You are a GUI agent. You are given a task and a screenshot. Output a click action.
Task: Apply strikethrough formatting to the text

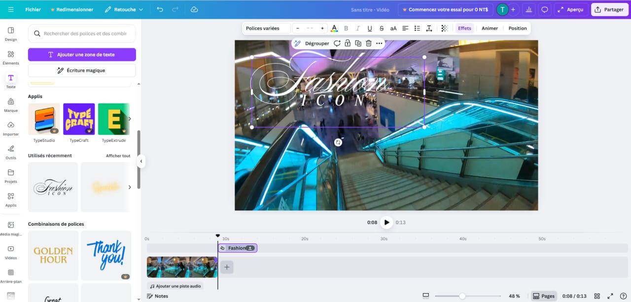382,28
